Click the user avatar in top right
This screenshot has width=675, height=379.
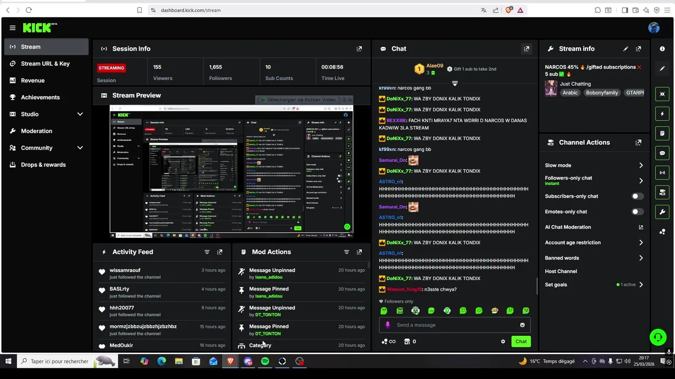[654, 28]
